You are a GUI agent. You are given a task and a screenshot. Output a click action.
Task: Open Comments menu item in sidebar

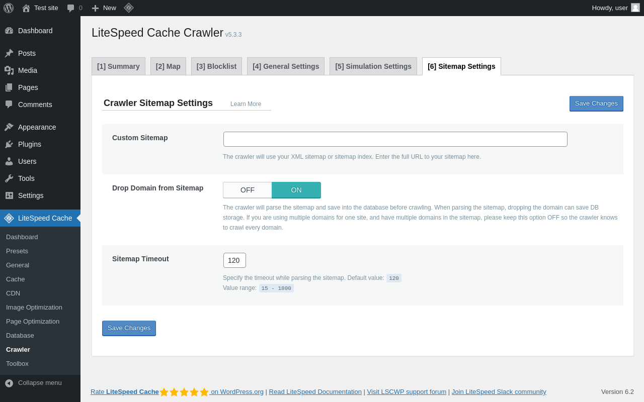[40, 105]
